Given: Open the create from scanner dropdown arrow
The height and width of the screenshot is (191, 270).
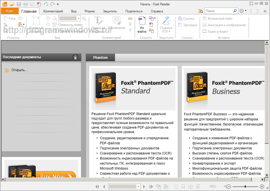Looking at the screenshot, I should [x=155, y=18].
